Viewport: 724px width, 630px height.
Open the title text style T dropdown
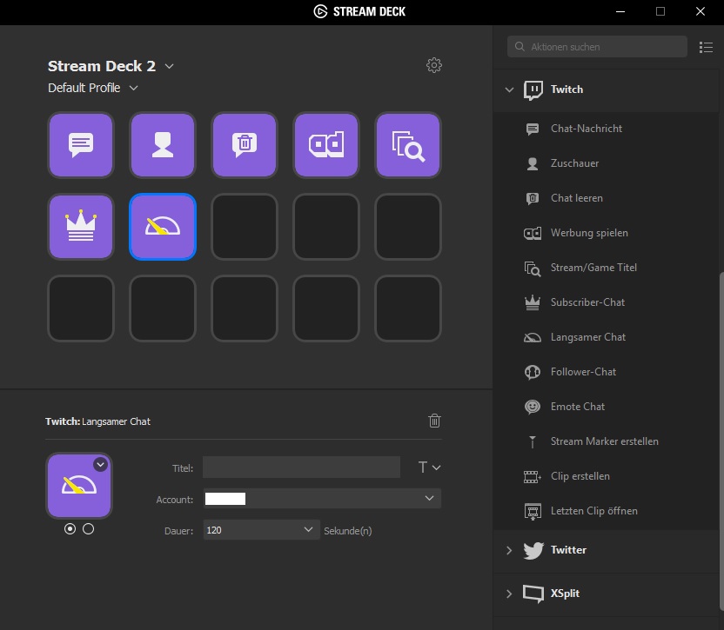pos(429,468)
